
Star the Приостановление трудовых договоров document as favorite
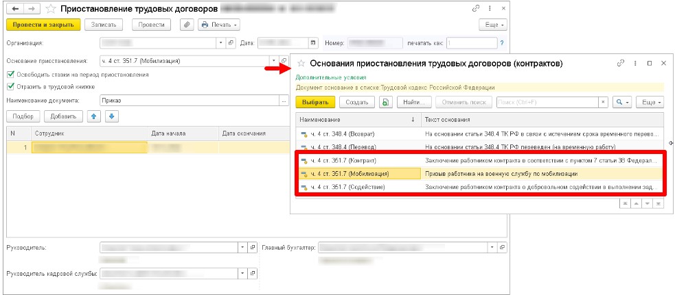pos(51,9)
